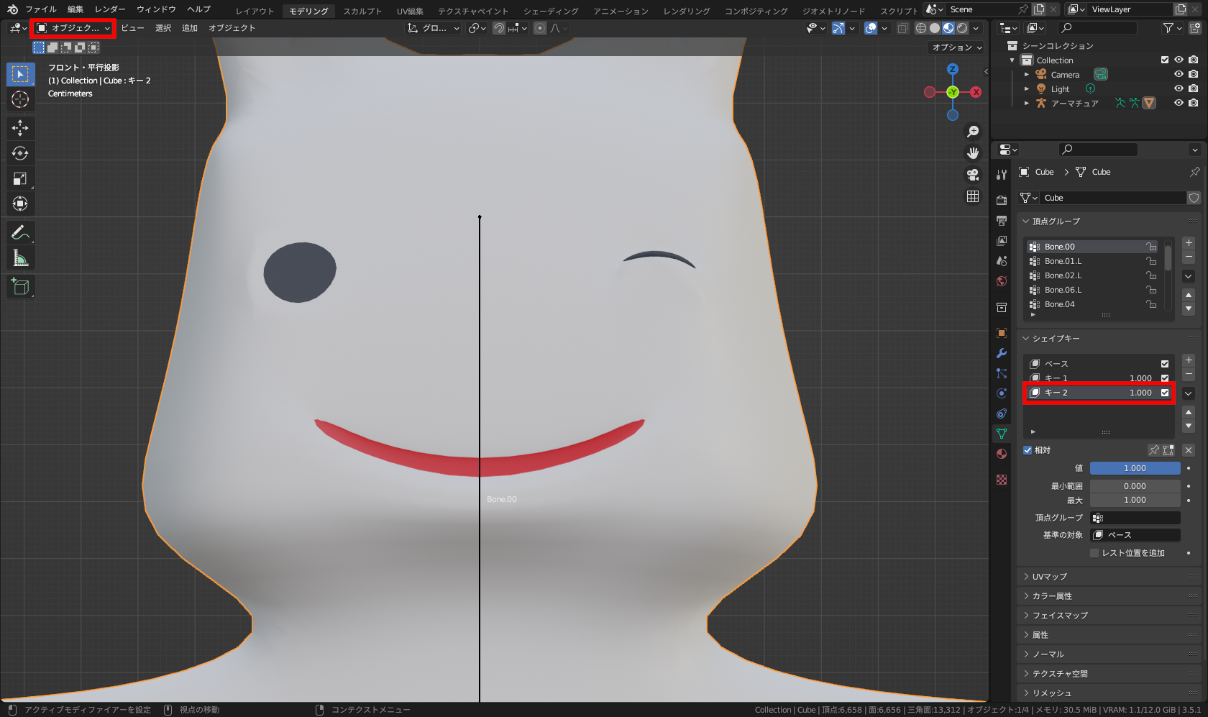Screen dimensions: 1208x717
Task: Activate the Annotate pencil tool
Action: (20, 232)
